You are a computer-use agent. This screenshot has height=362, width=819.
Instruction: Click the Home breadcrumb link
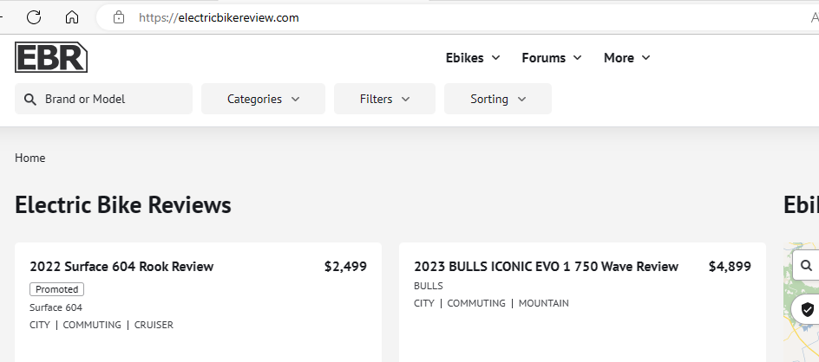click(30, 158)
